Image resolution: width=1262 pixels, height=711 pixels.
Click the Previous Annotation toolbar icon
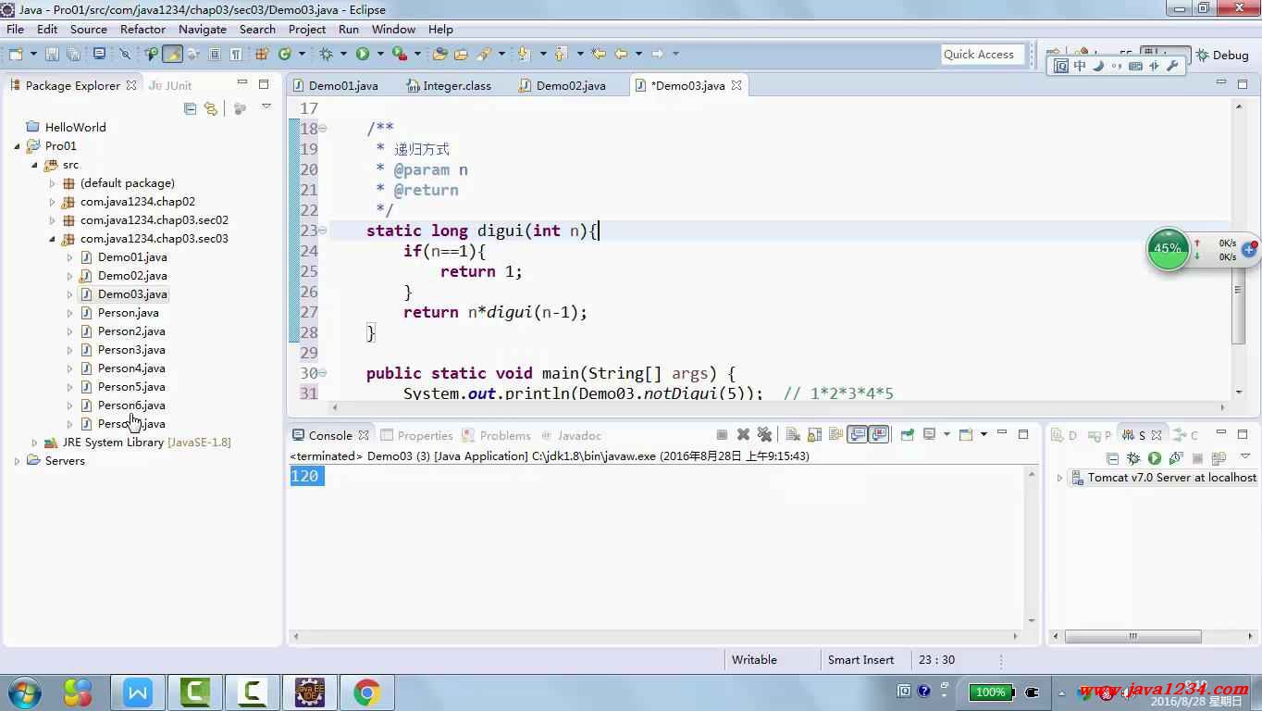560,55
